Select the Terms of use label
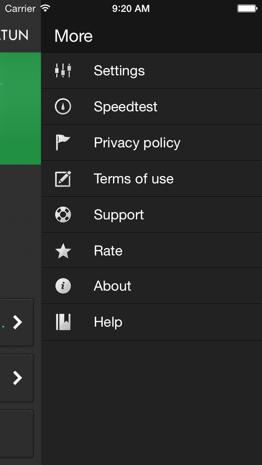Viewport: 262px width, 465px height. tap(133, 179)
